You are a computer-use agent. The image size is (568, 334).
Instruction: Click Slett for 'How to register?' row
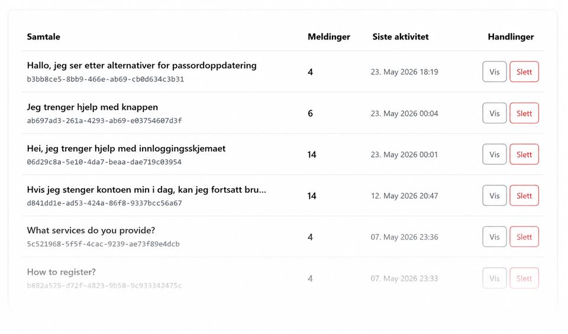click(524, 278)
